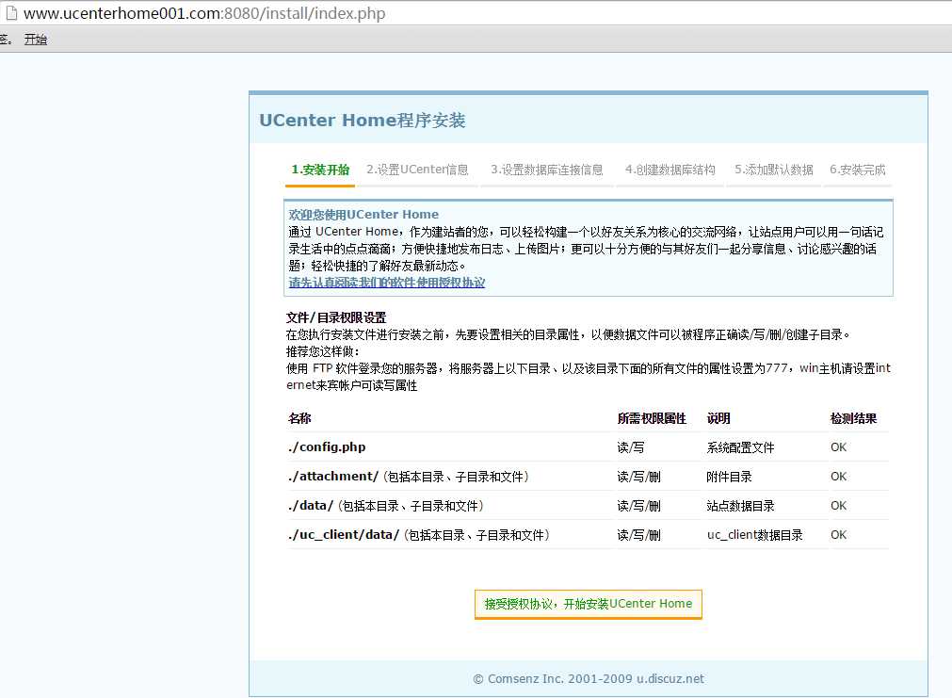Click the OK result for ./attachment/

[x=838, y=477]
